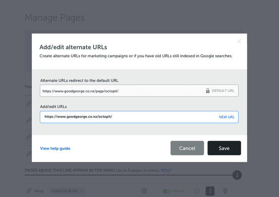Image resolution: width=279 pixels, height=197 pixels.
Task: Click the pencil edit icon for blog page
Action: (x=29, y=191)
